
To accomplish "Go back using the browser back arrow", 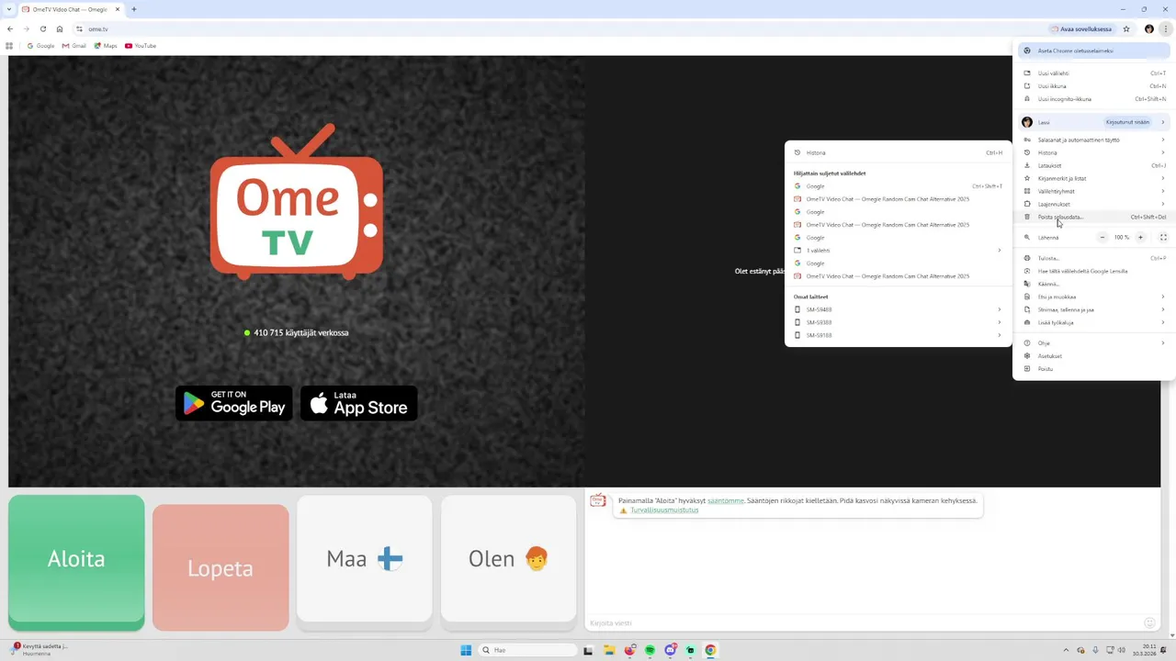I will click(x=10, y=28).
